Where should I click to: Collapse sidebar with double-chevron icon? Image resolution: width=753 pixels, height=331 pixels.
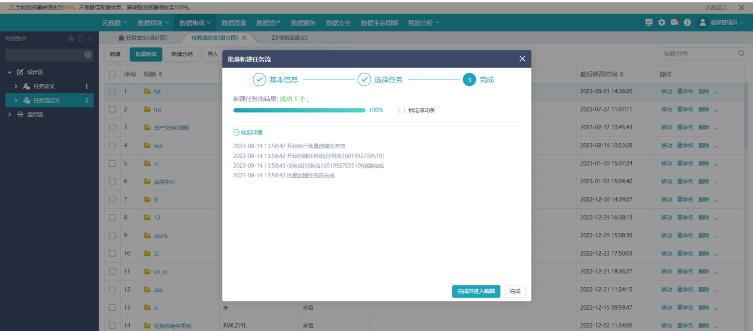(x=90, y=39)
